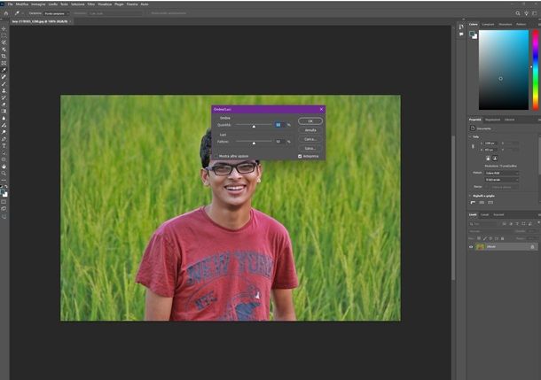The image size is (541, 380).
Task: Open the Filtro menu
Action: pos(91,4)
